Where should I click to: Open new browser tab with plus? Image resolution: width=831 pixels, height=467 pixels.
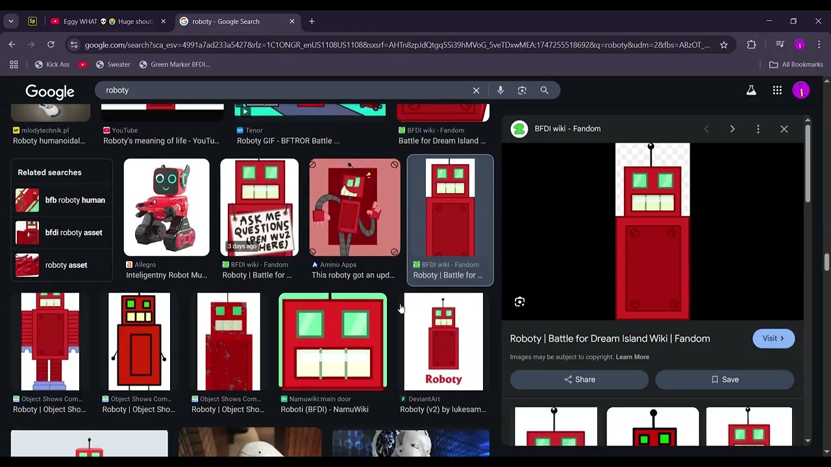click(x=312, y=21)
